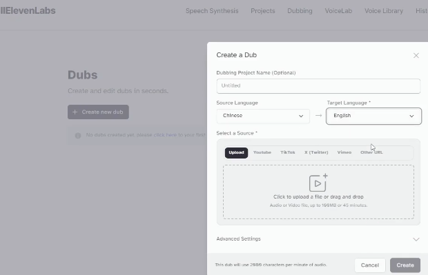This screenshot has height=275, width=428.
Task: Click the upload drag and drop text
Action: (x=318, y=197)
